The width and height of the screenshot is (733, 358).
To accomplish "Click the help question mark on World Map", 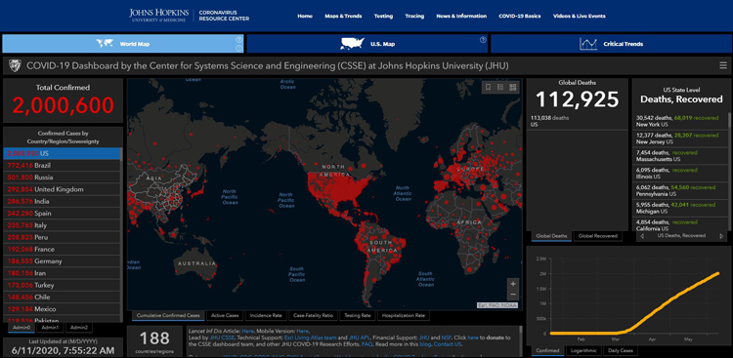I will 238,40.
